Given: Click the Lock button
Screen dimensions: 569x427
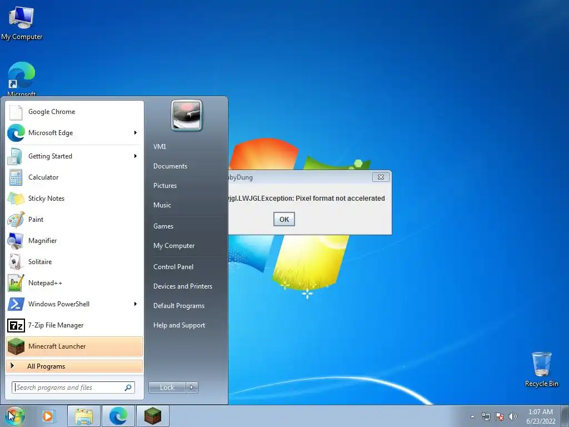Looking at the screenshot, I should (x=167, y=388).
